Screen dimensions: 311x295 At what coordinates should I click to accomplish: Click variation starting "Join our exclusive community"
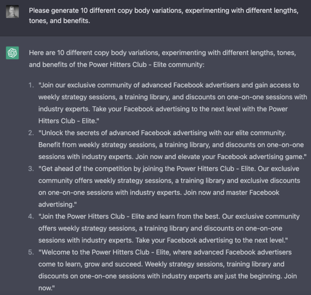click(172, 103)
